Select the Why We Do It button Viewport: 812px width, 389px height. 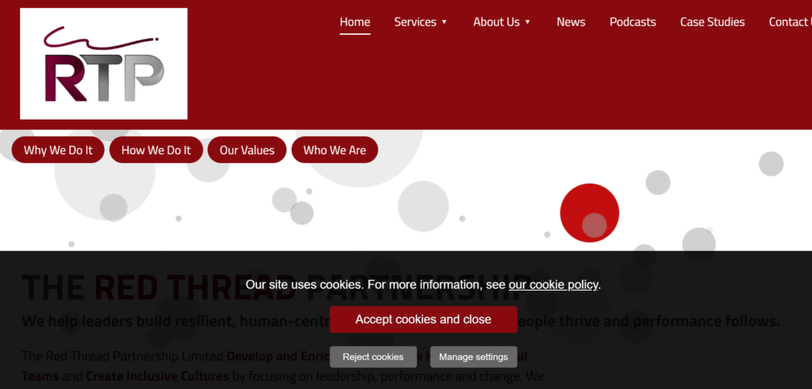[x=58, y=150]
